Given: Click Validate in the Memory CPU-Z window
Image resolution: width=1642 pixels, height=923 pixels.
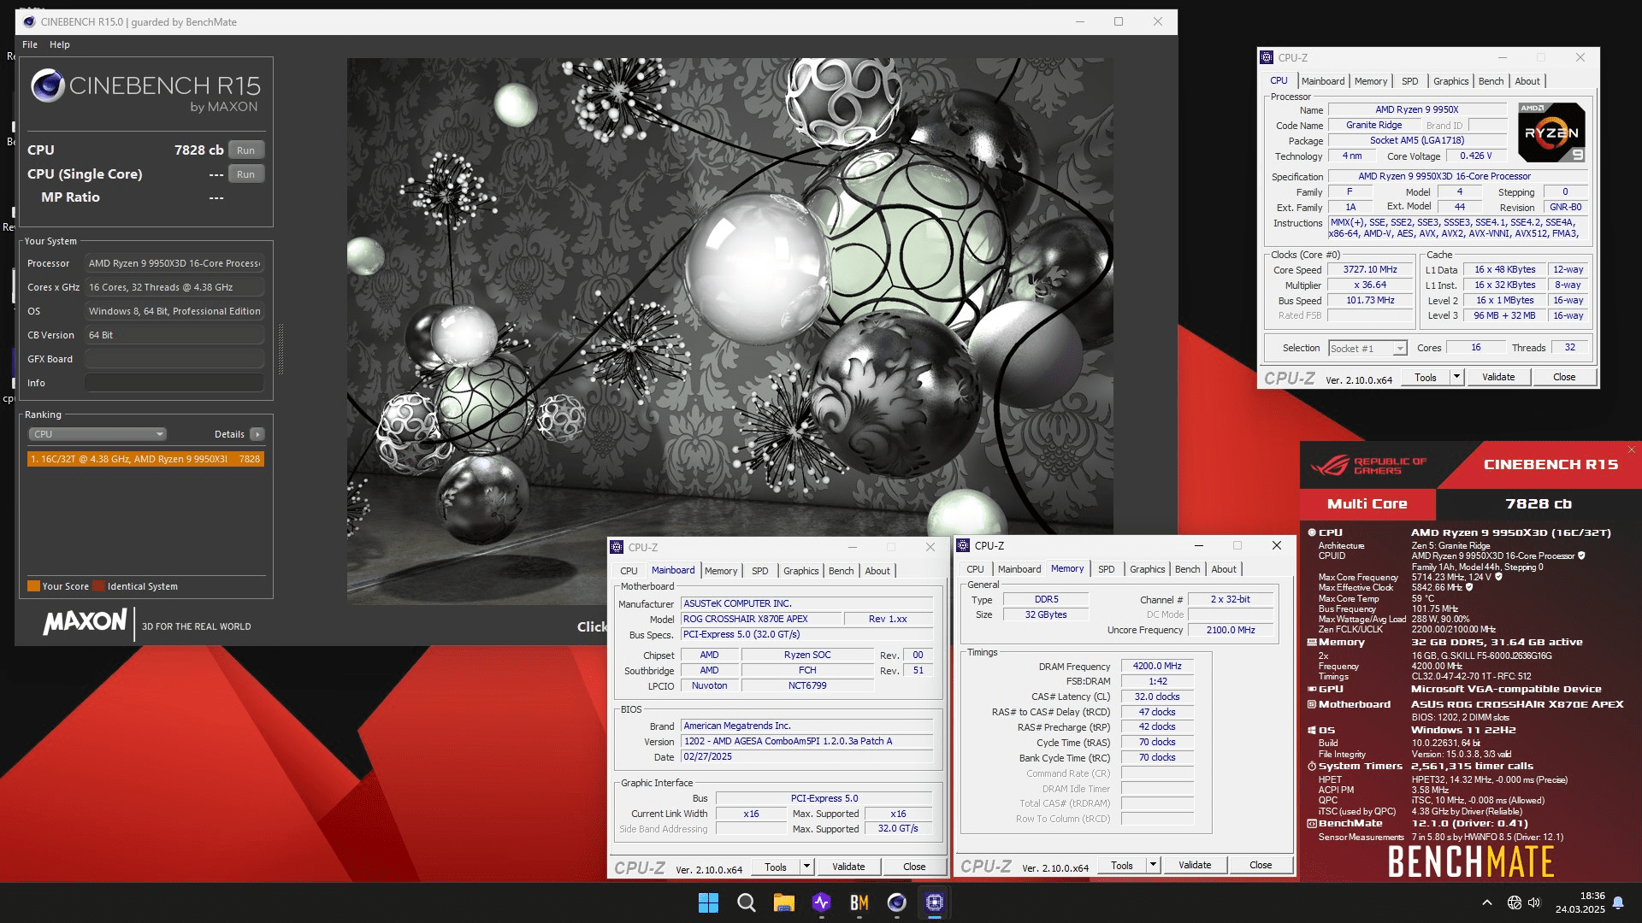Looking at the screenshot, I should tap(1194, 865).
